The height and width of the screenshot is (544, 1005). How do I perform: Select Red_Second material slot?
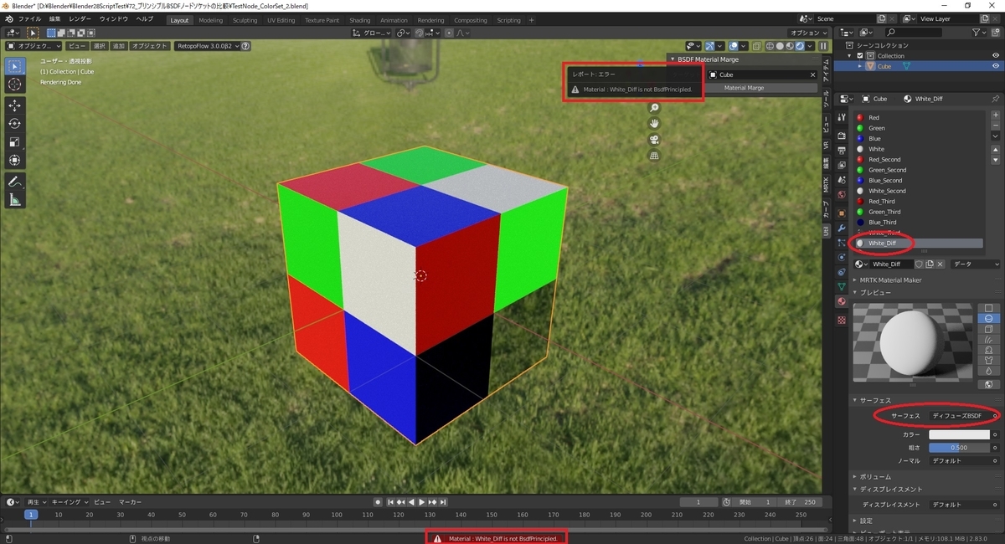pyautogui.click(x=917, y=159)
